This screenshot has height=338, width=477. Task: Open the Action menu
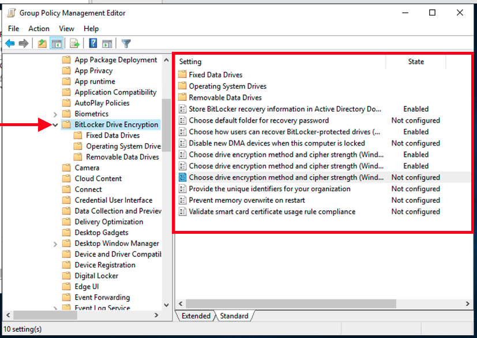pos(39,28)
